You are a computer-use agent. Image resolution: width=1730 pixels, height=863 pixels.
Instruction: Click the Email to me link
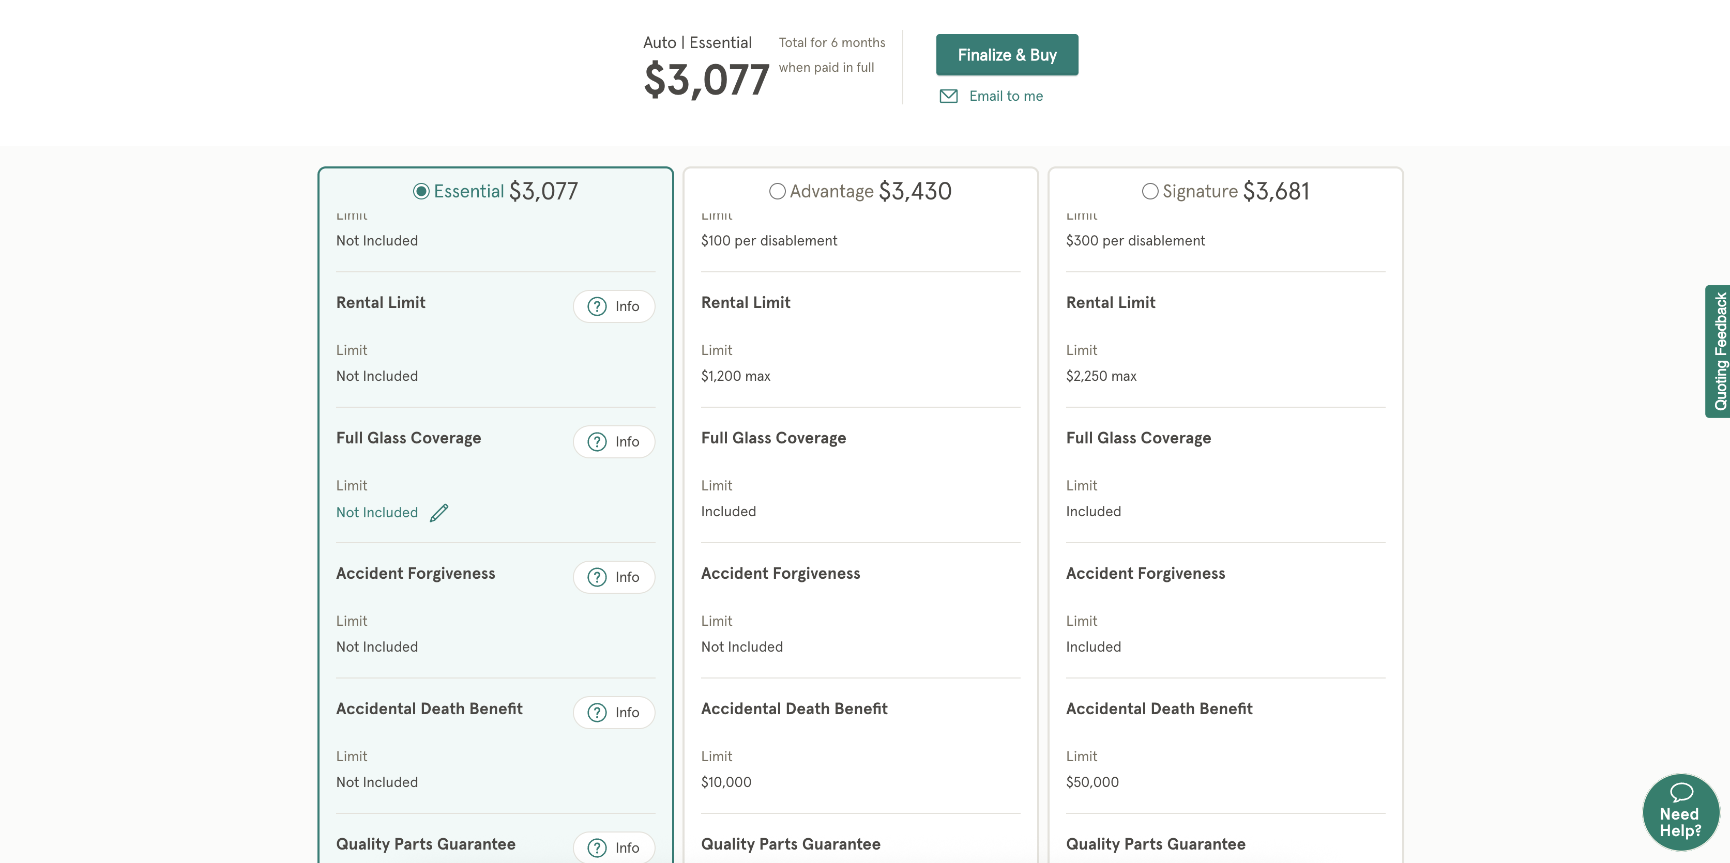pyautogui.click(x=1005, y=96)
